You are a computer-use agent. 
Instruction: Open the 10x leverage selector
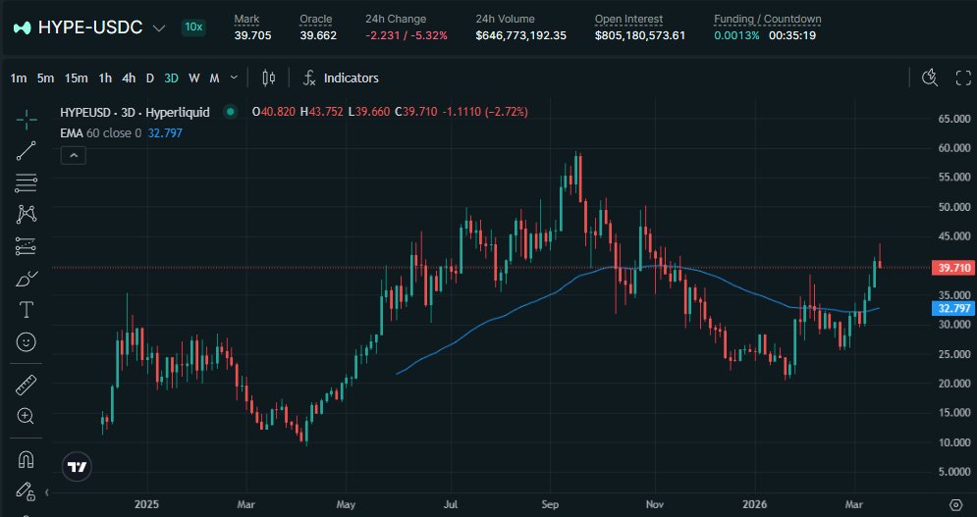point(193,26)
